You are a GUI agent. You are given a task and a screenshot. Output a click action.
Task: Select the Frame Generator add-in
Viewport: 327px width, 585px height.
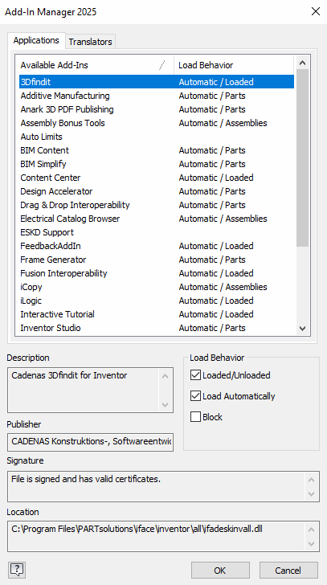click(157, 260)
